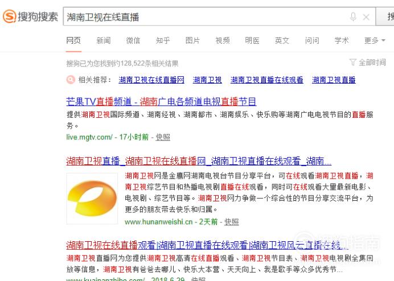Viewport: 394px width, 281px height.
Task: Click the related recommendations magnifier icon
Action: (x=71, y=80)
